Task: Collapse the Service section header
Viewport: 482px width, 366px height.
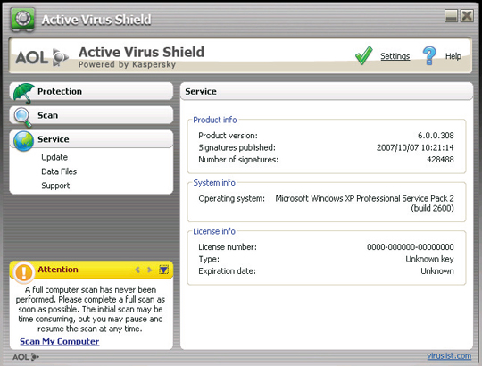Action: point(91,139)
